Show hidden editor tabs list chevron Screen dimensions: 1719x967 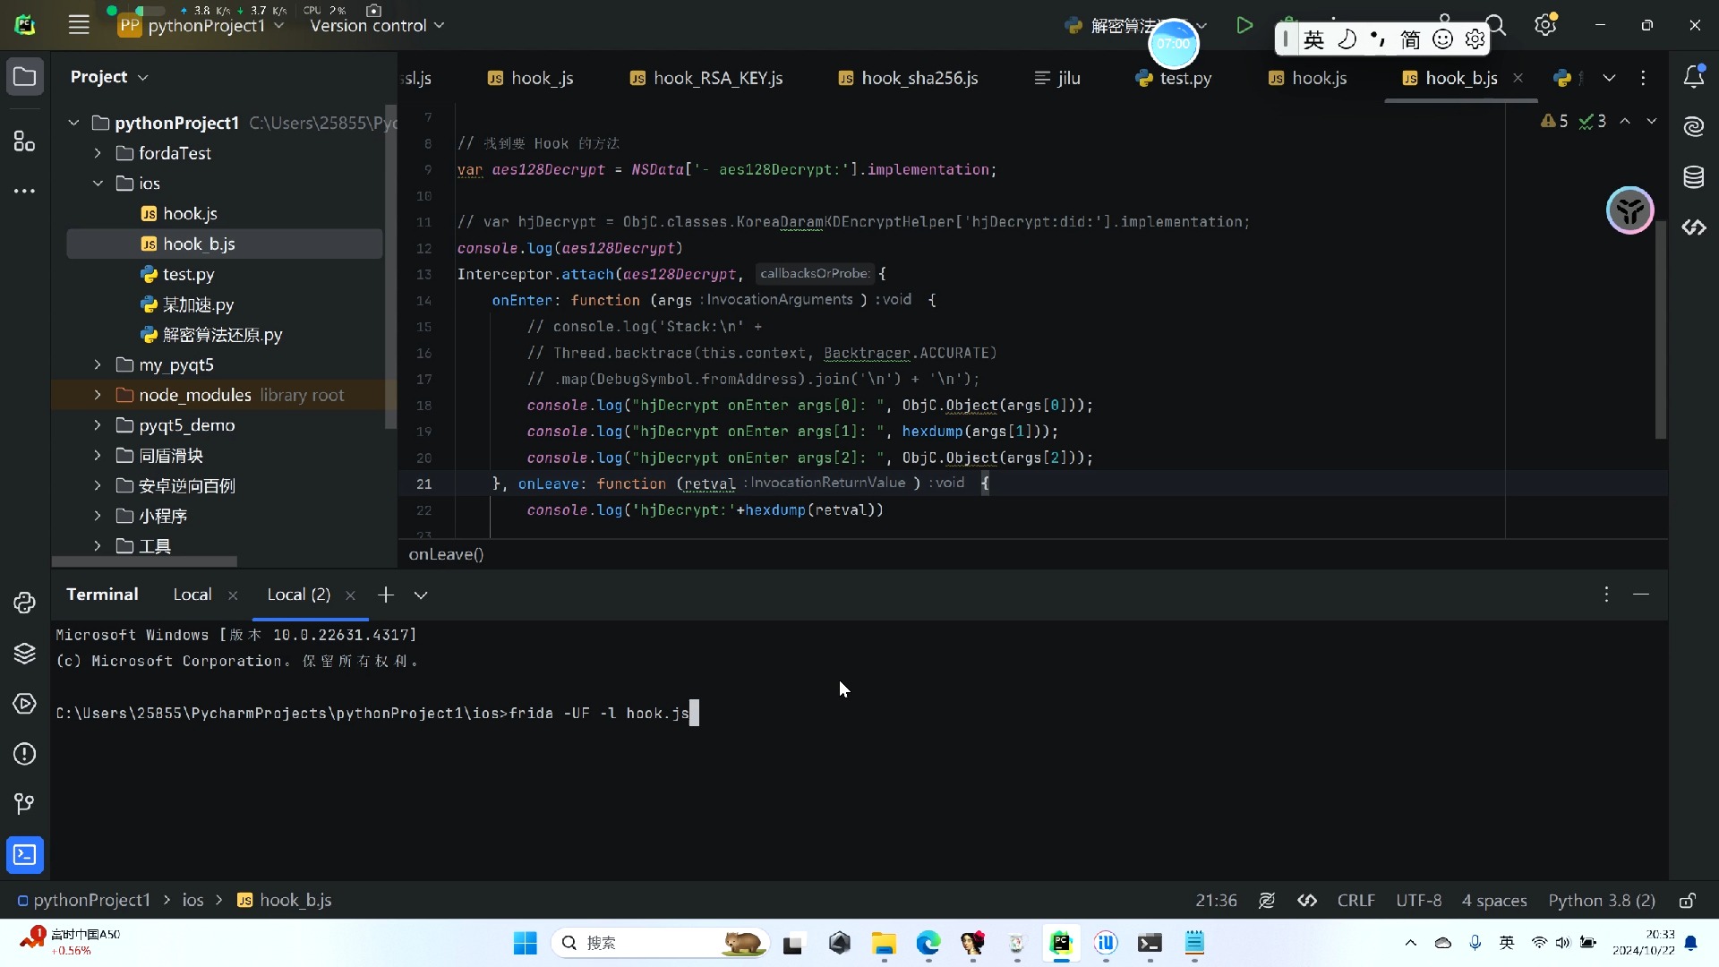tap(1609, 78)
